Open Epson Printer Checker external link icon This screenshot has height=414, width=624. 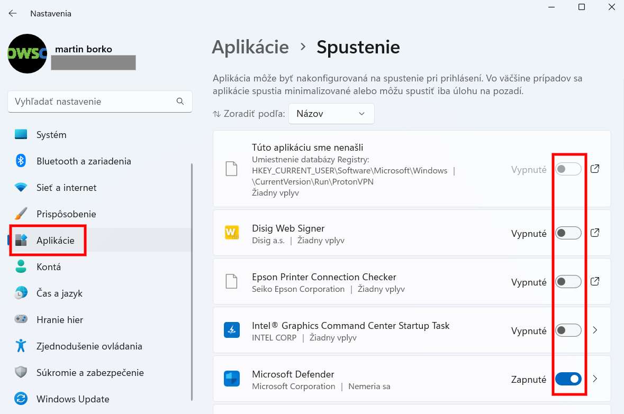(x=595, y=282)
